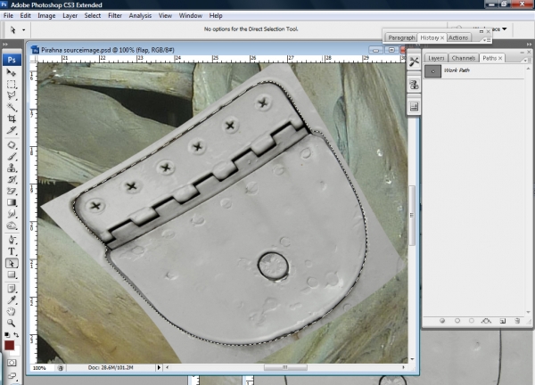The width and height of the screenshot is (535, 385).
Task: Select the Direct Selection tool in toolbox
Action: [x=12, y=263]
